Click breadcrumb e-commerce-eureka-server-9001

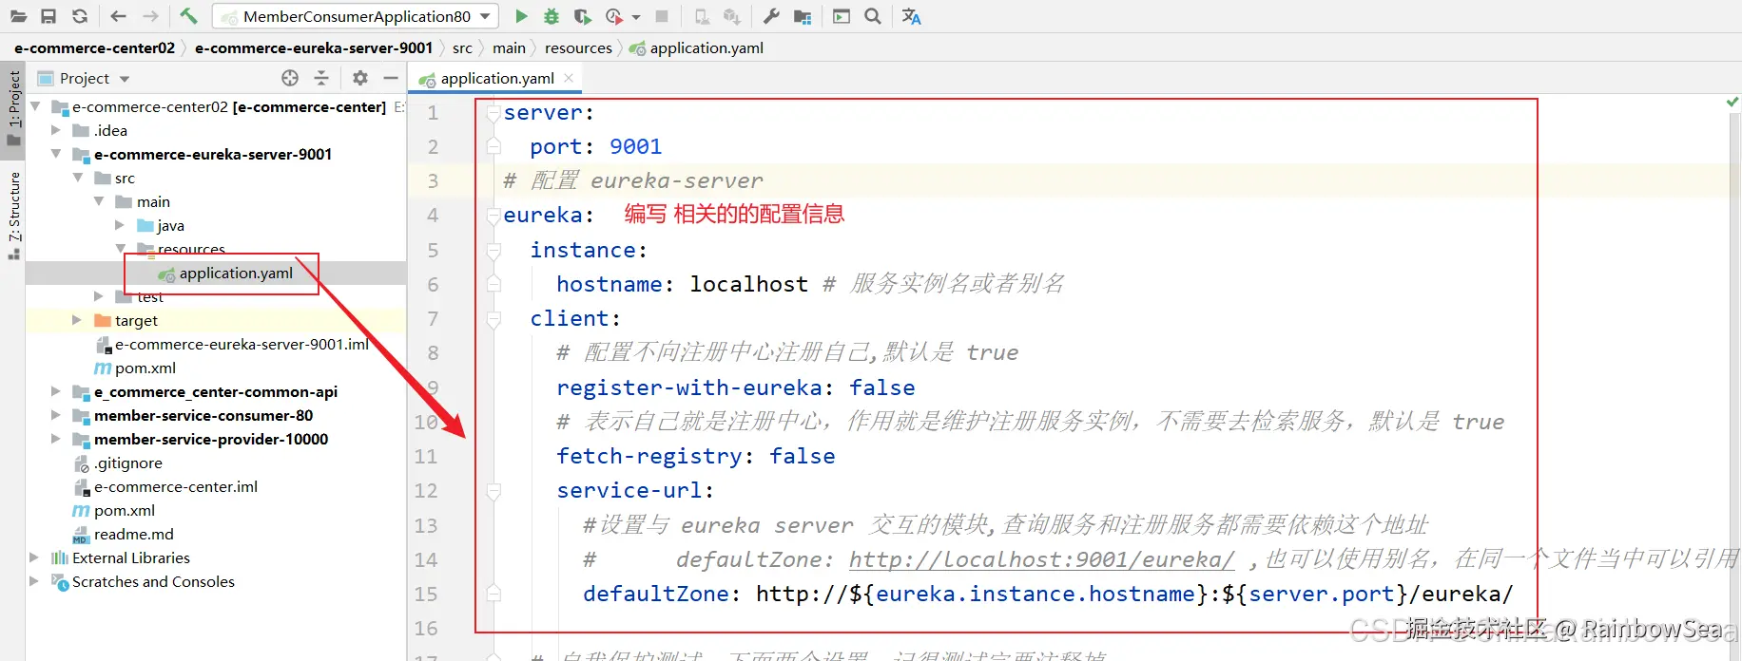314,47
